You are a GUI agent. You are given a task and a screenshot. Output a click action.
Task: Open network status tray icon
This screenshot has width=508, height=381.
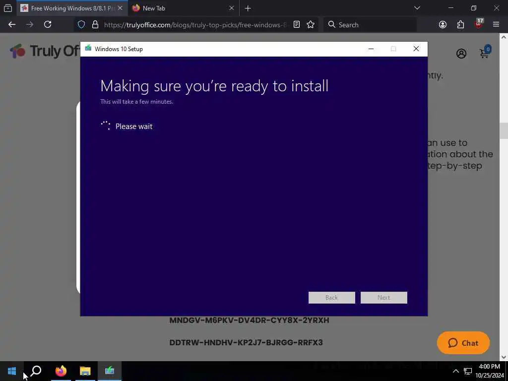click(467, 371)
